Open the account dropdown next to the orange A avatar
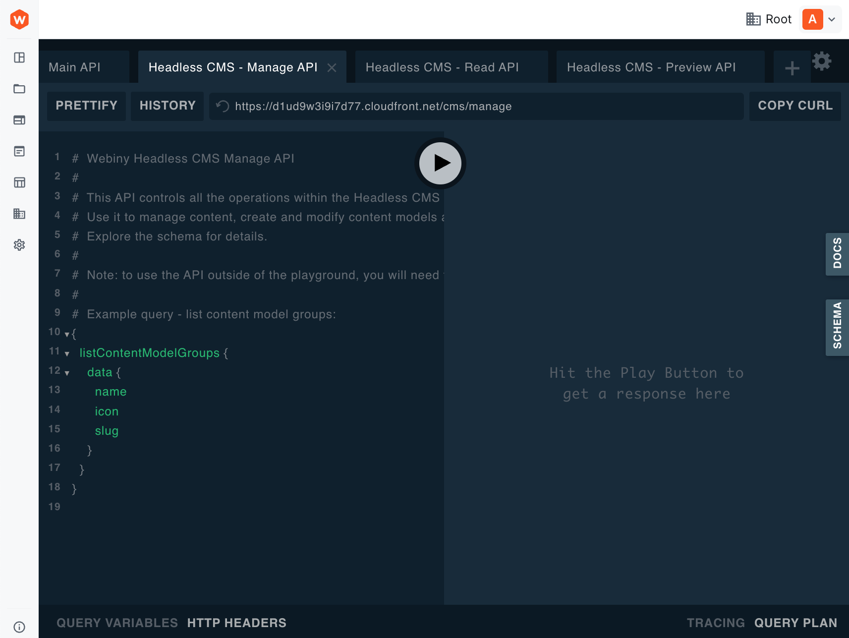849x638 pixels. pyautogui.click(x=831, y=19)
